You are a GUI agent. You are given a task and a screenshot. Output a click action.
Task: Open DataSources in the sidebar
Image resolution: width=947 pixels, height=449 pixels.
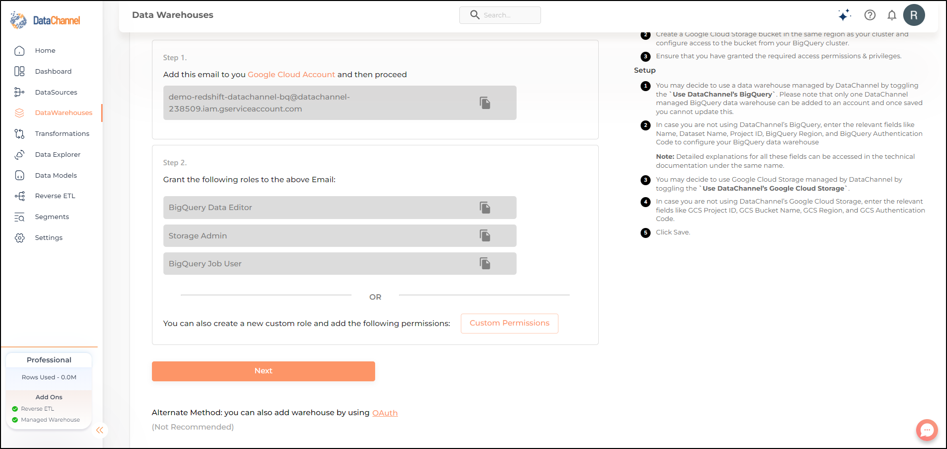tap(56, 92)
